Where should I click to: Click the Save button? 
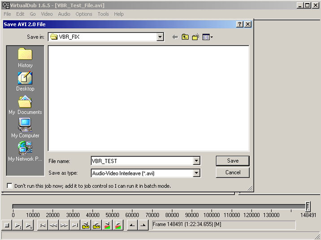(233, 161)
